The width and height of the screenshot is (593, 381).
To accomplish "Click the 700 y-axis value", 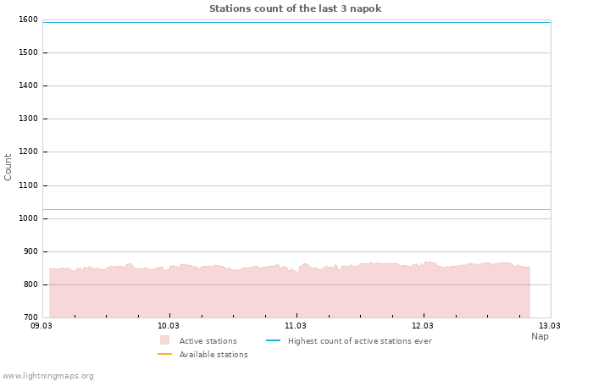I will coord(30,317).
